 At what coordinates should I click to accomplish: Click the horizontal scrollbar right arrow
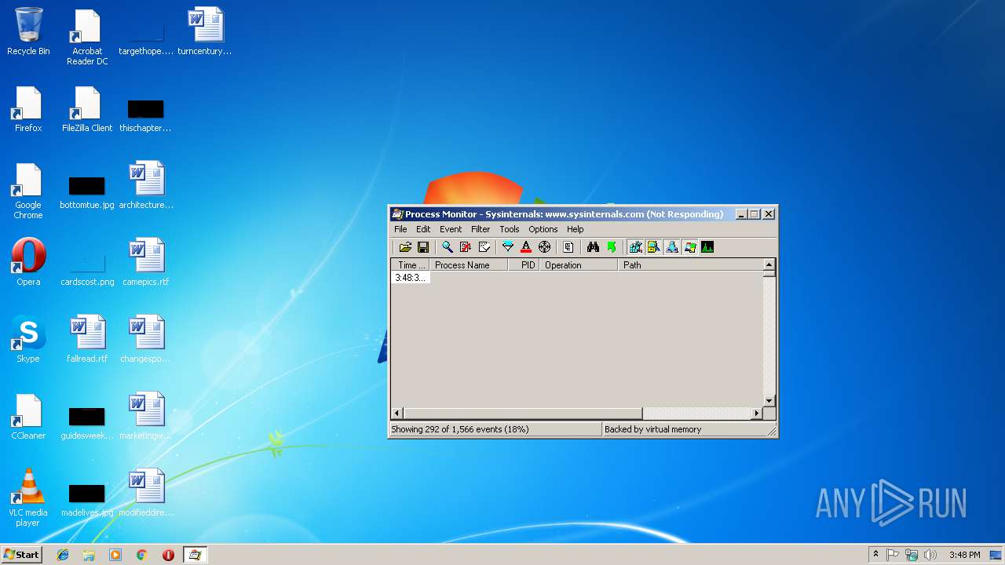point(757,414)
